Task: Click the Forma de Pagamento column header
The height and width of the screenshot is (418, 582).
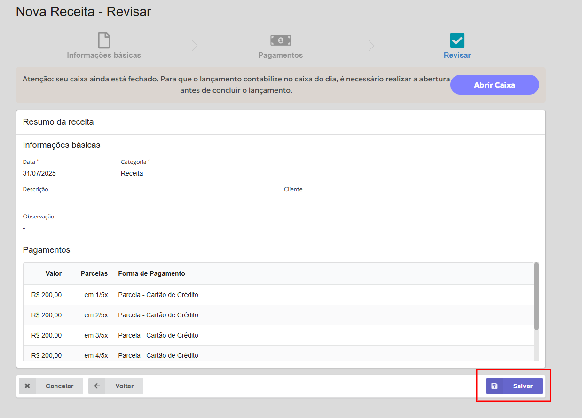Action: click(x=151, y=273)
